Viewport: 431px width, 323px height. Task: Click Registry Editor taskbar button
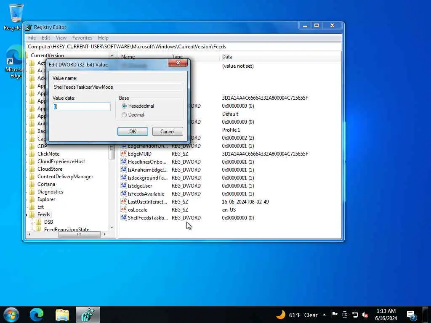[x=88, y=315]
